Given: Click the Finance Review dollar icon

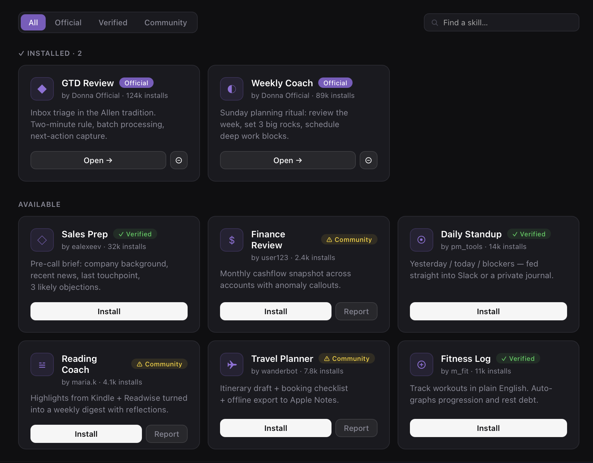Looking at the screenshot, I should pyautogui.click(x=232, y=240).
